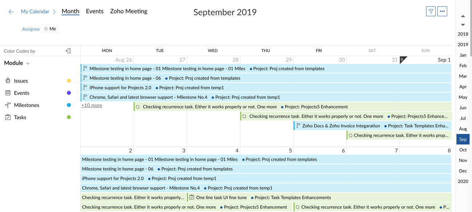Click the Aug 26 date cell header

coord(123,60)
